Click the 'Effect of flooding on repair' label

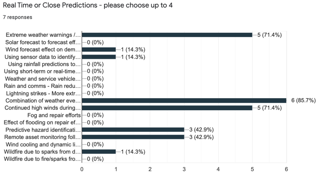[42, 123]
